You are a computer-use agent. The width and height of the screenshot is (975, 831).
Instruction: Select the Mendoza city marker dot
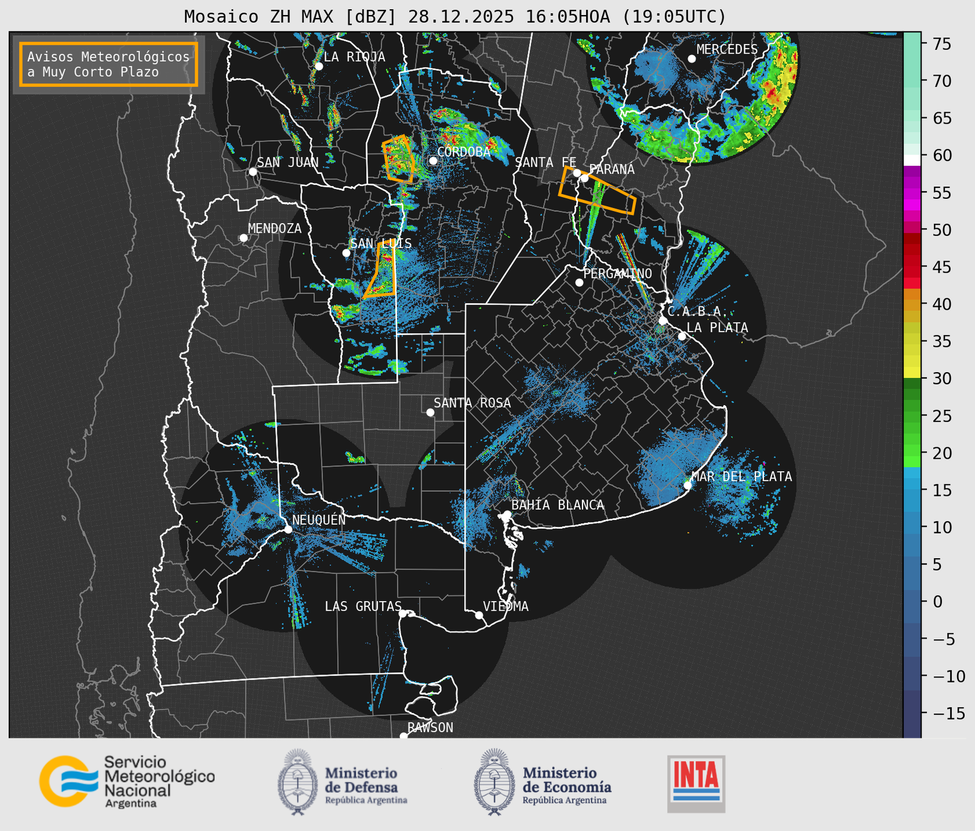tap(243, 238)
